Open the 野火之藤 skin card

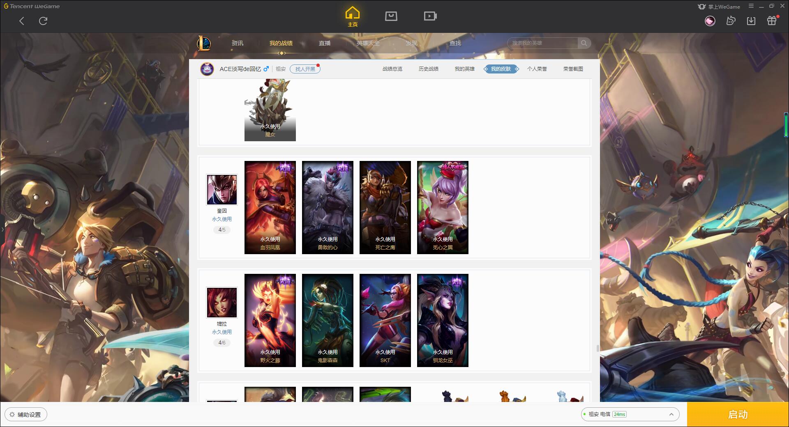pos(270,320)
